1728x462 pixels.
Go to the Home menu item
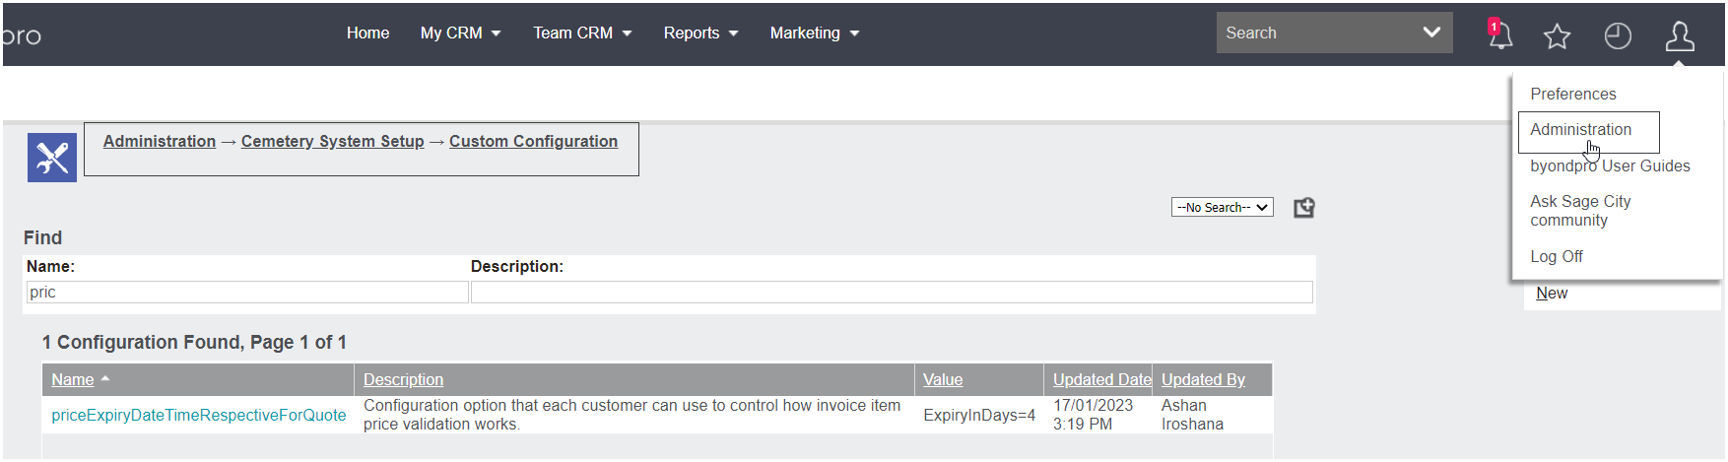point(367,33)
